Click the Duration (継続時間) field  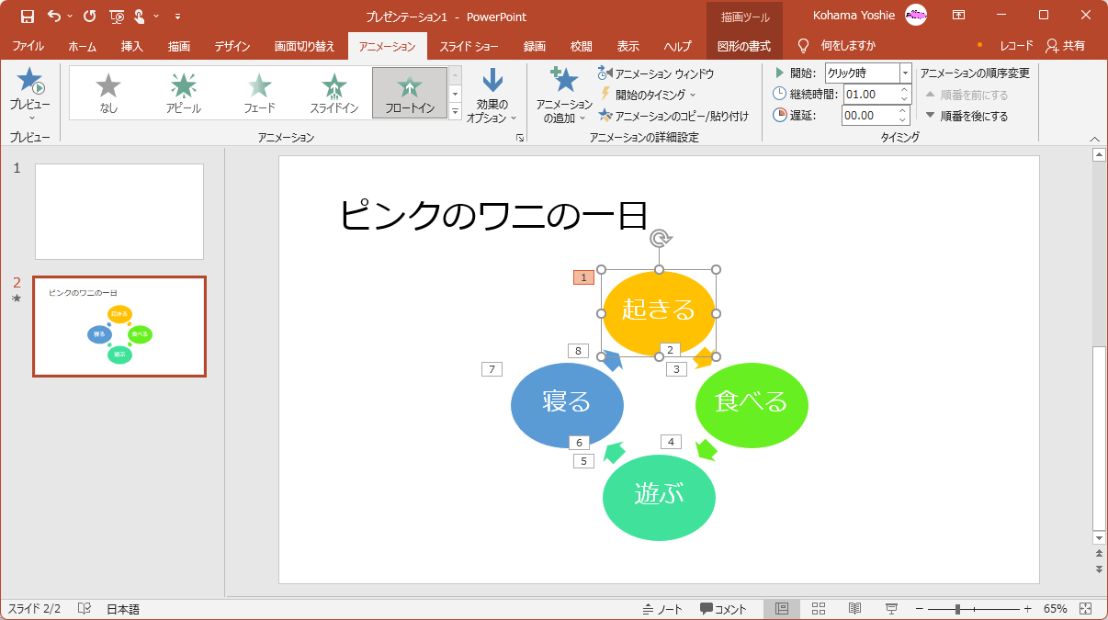(x=869, y=94)
